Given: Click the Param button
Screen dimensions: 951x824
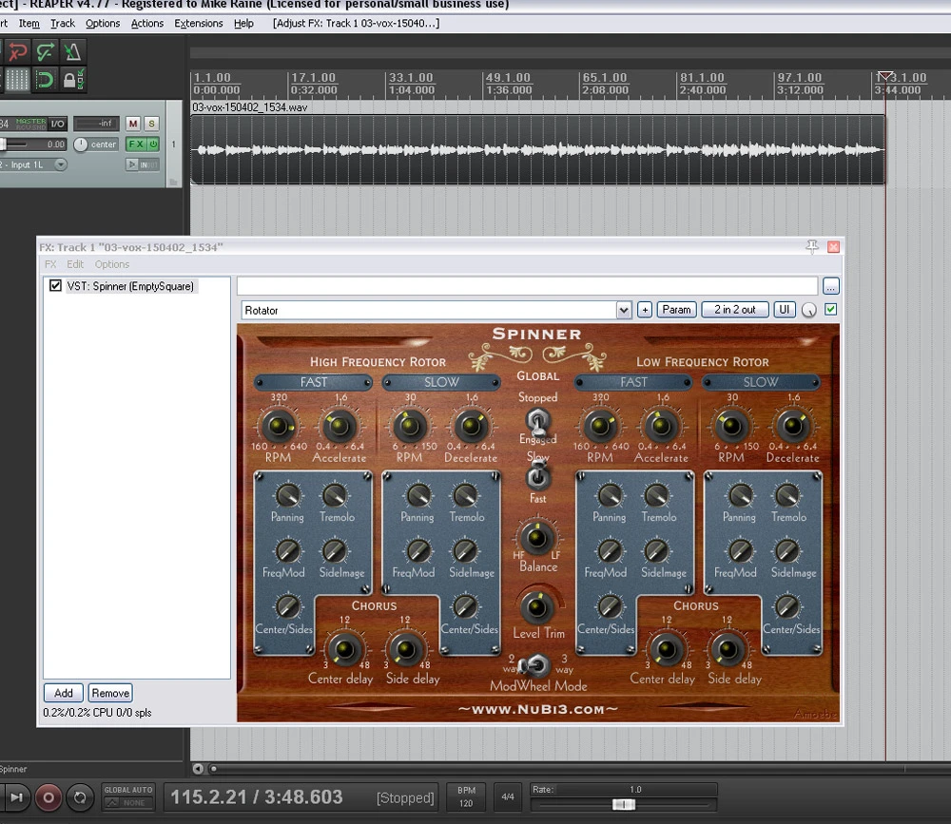Looking at the screenshot, I should click(676, 310).
